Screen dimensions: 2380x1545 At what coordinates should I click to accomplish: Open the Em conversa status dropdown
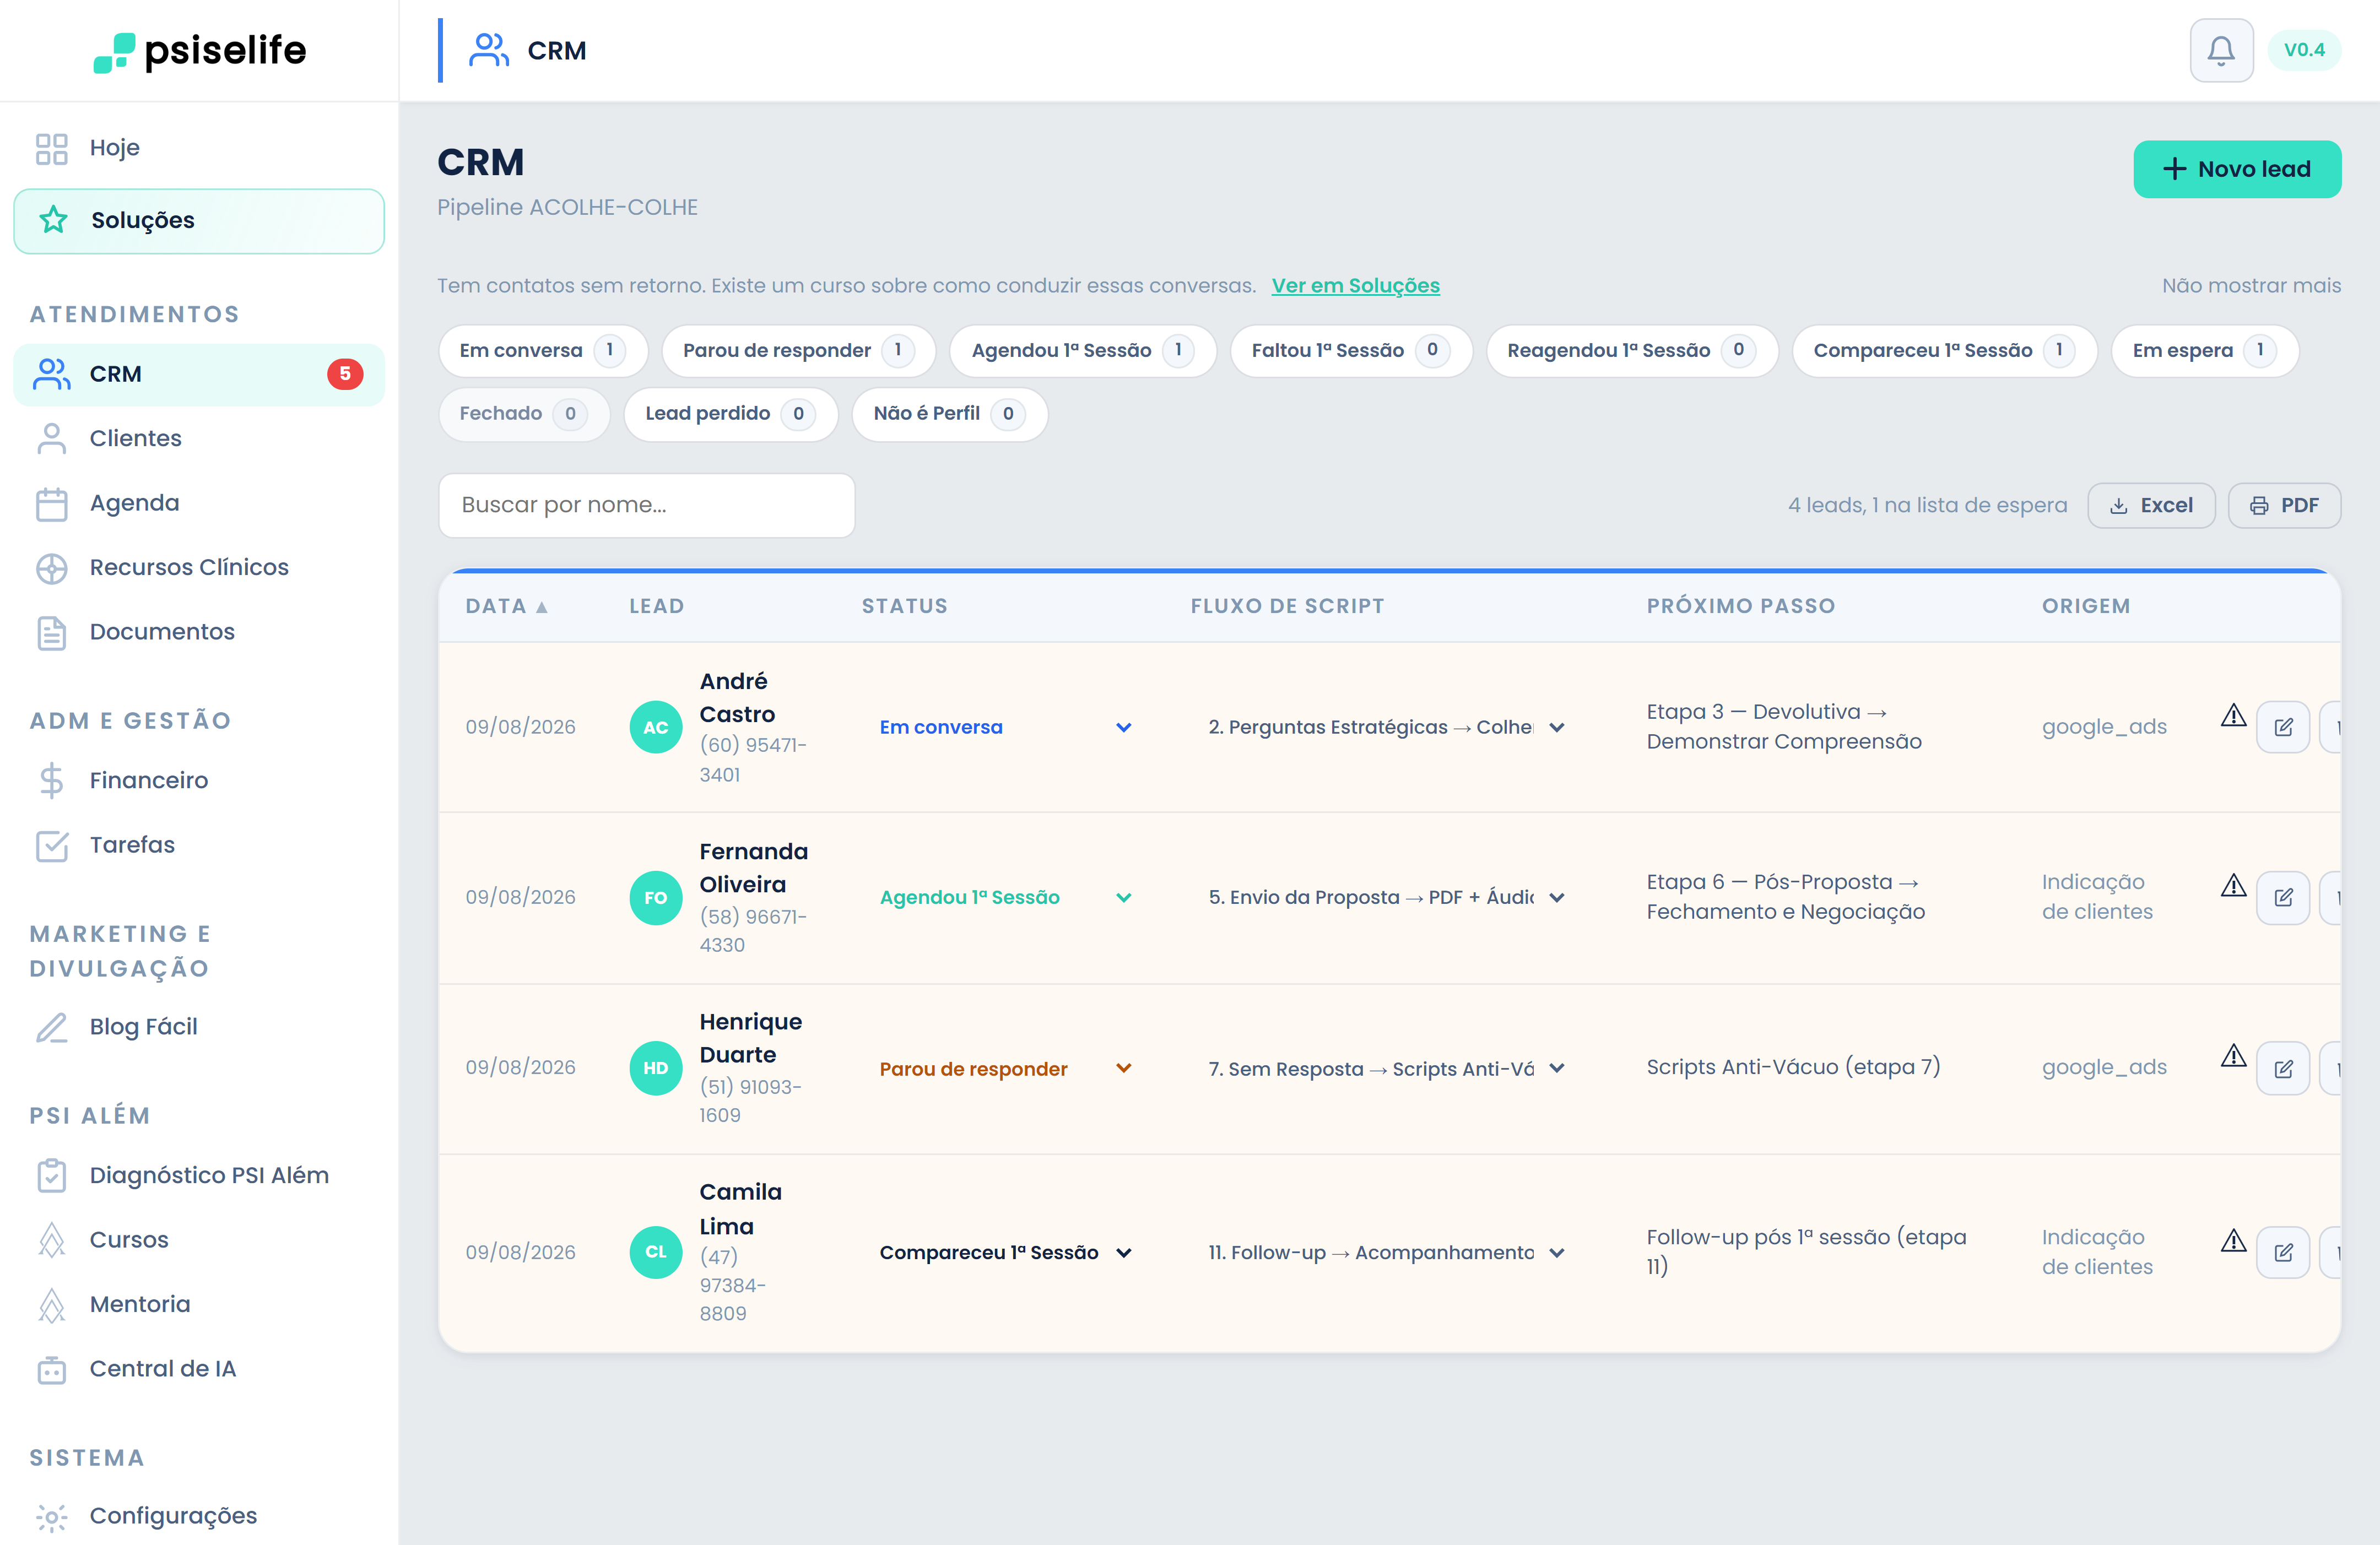1005,727
